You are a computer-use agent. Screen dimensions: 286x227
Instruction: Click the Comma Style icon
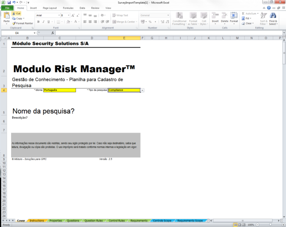point(155,22)
